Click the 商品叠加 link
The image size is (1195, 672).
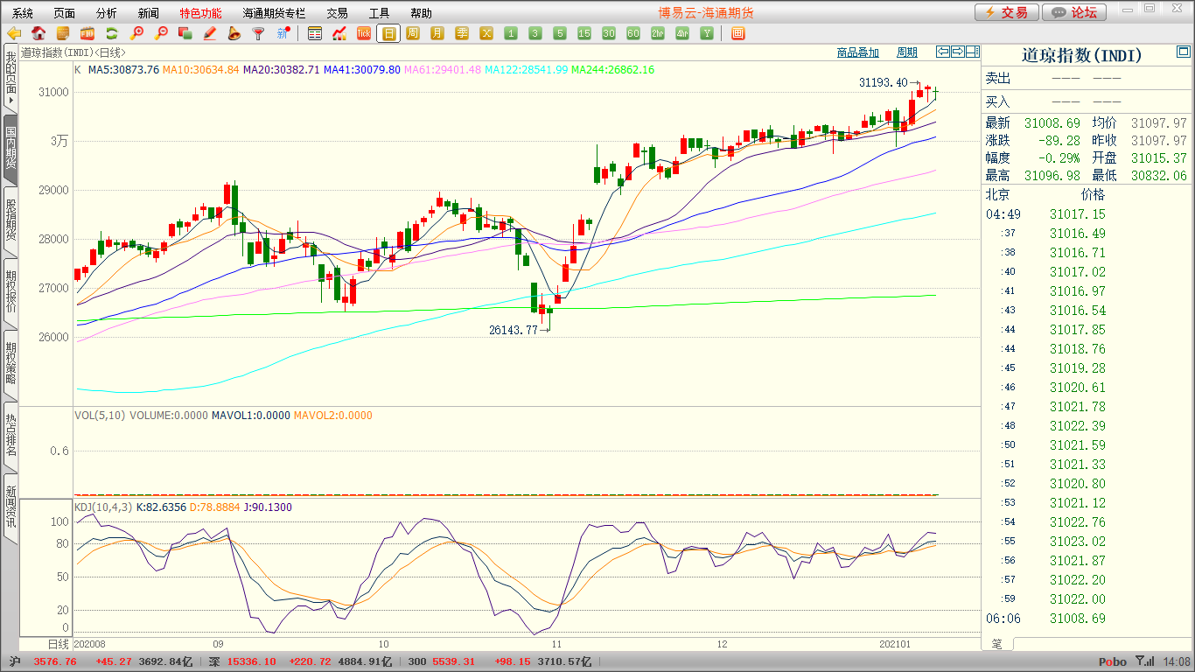click(x=857, y=52)
